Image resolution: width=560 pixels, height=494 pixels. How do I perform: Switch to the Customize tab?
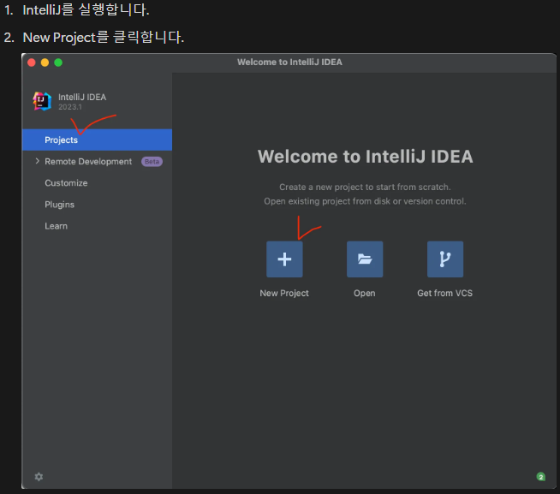[x=66, y=183]
